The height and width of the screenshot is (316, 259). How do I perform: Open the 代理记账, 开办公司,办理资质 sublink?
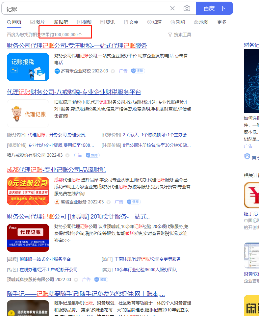click(61, 135)
